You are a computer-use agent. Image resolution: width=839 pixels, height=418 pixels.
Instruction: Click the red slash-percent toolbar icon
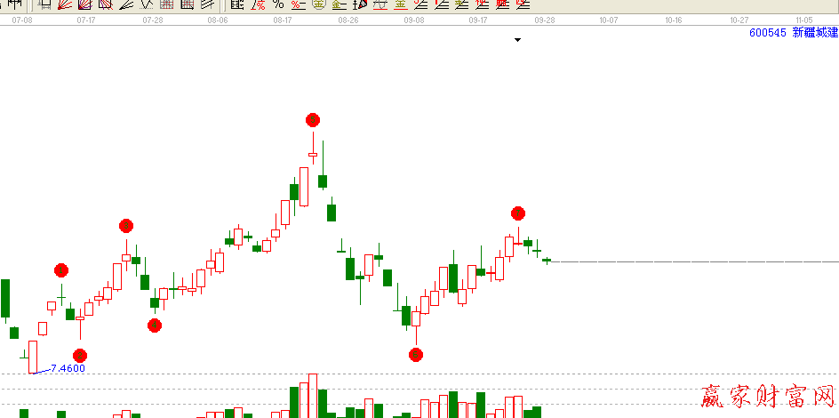tap(258, 4)
